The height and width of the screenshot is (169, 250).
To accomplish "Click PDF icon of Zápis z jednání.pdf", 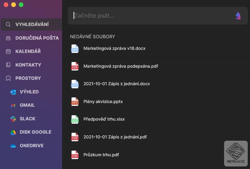I will tap(75, 137).
